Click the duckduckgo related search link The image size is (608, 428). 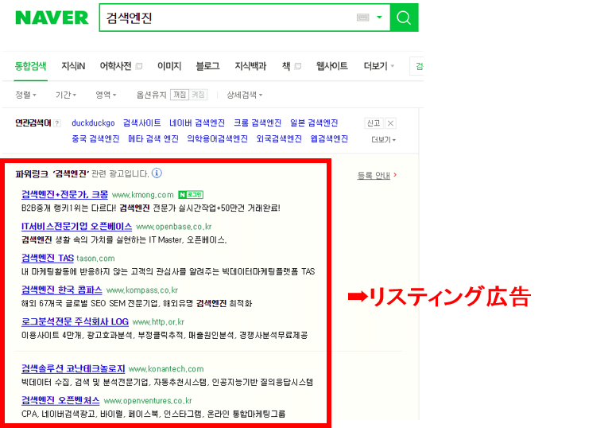pyautogui.click(x=93, y=123)
